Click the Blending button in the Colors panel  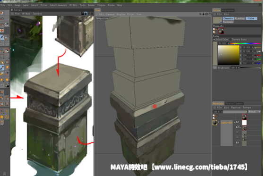(240, 18)
